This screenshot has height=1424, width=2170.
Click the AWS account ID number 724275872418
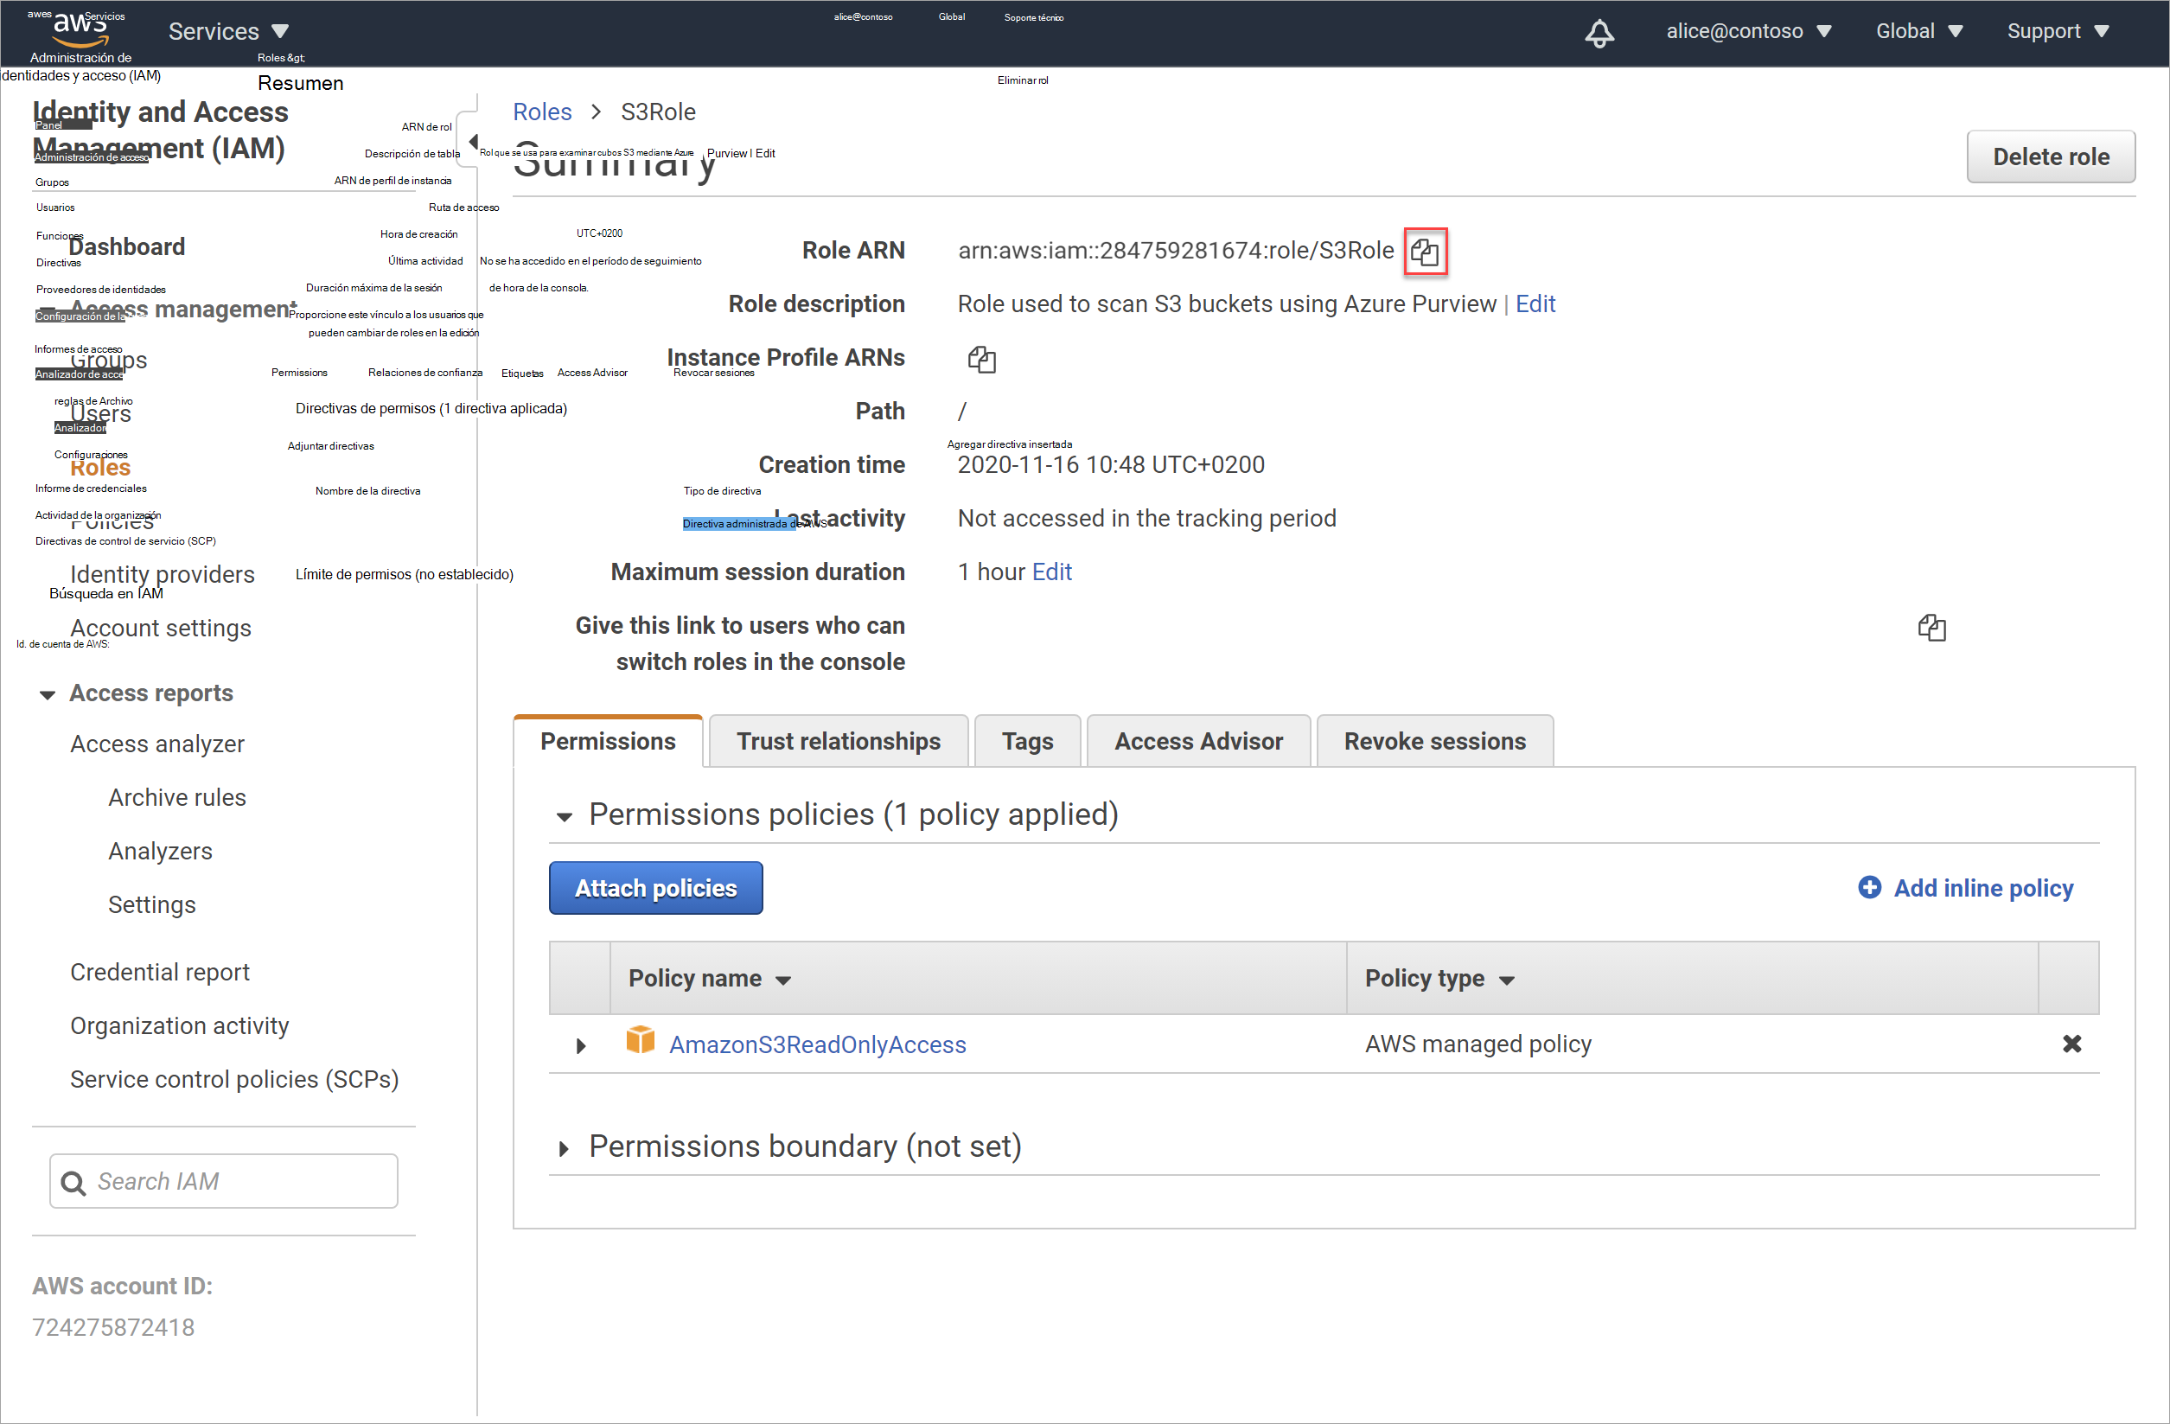pyautogui.click(x=113, y=1327)
